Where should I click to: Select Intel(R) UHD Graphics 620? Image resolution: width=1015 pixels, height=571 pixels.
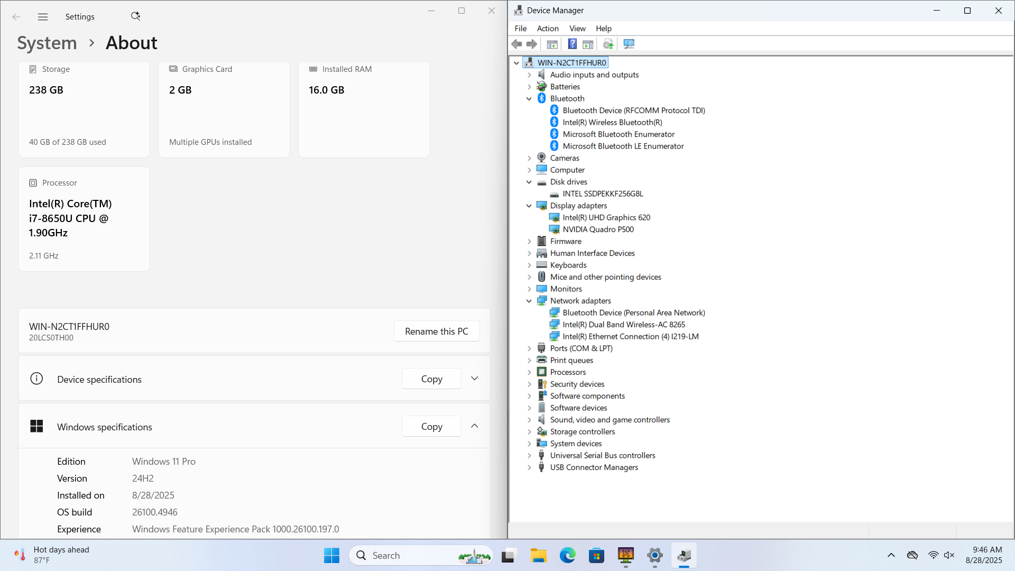(x=606, y=217)
